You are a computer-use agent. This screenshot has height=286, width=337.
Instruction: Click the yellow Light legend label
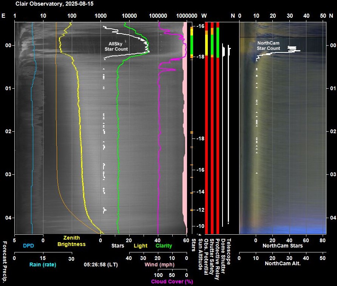click(x=141, y=246)
